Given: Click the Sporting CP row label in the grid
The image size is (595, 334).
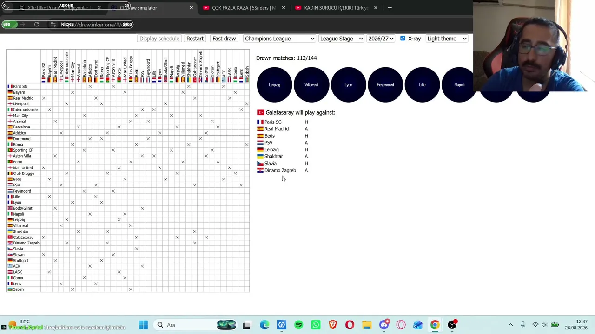Looking at the screenshot, I should tap(23, 150).
